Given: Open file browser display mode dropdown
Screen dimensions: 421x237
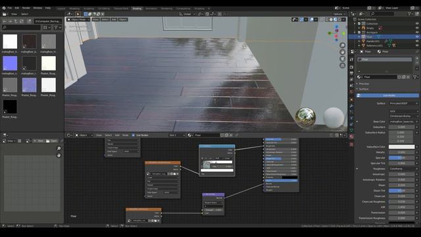Looking at the screenshot, I should pyautogui.click(x=47, y=27).
